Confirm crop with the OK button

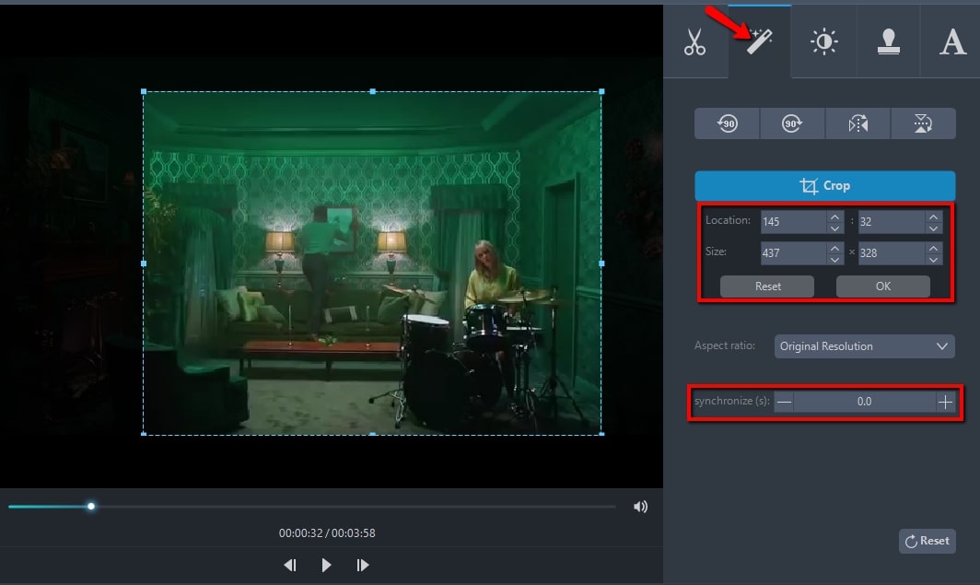883,287
